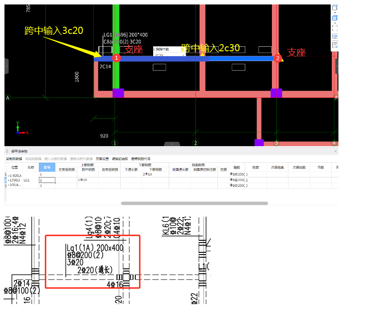The width and height of the screenshot is (367, 321).
Task: Click the 次梁宽度 column header
Action: (x=277, y=167)
